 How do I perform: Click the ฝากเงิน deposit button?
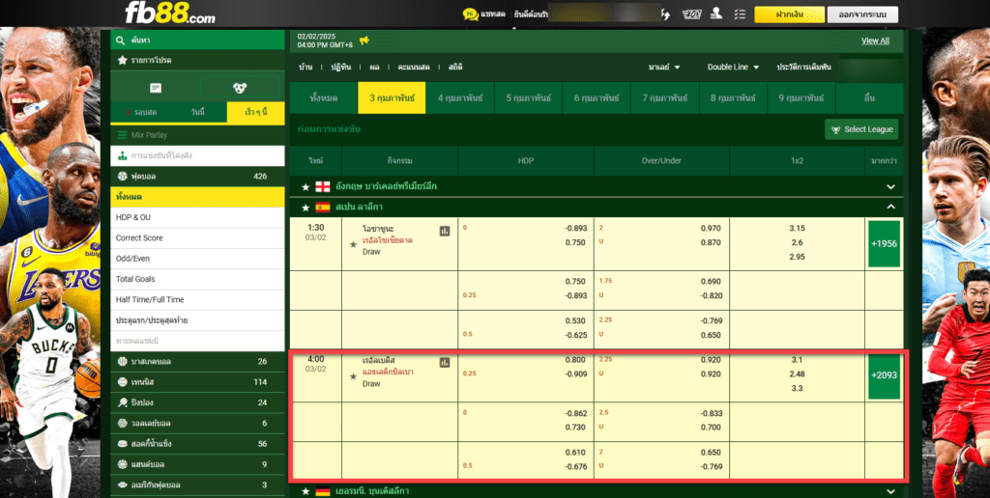(x=789, y=14)
